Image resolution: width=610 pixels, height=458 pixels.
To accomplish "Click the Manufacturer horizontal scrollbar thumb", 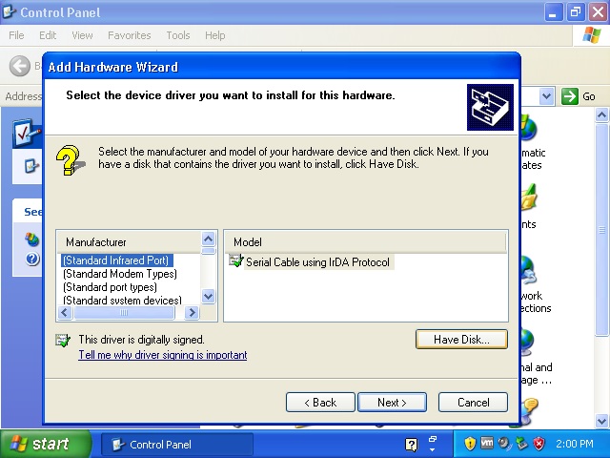I will [x=124, y=313].
